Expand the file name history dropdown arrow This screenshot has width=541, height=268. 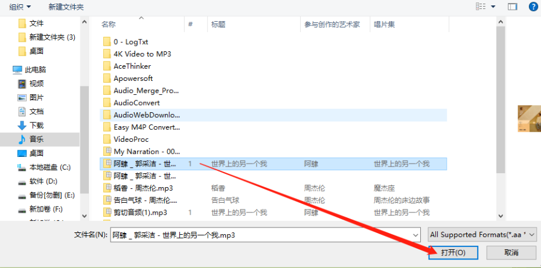tap(417, 235)
